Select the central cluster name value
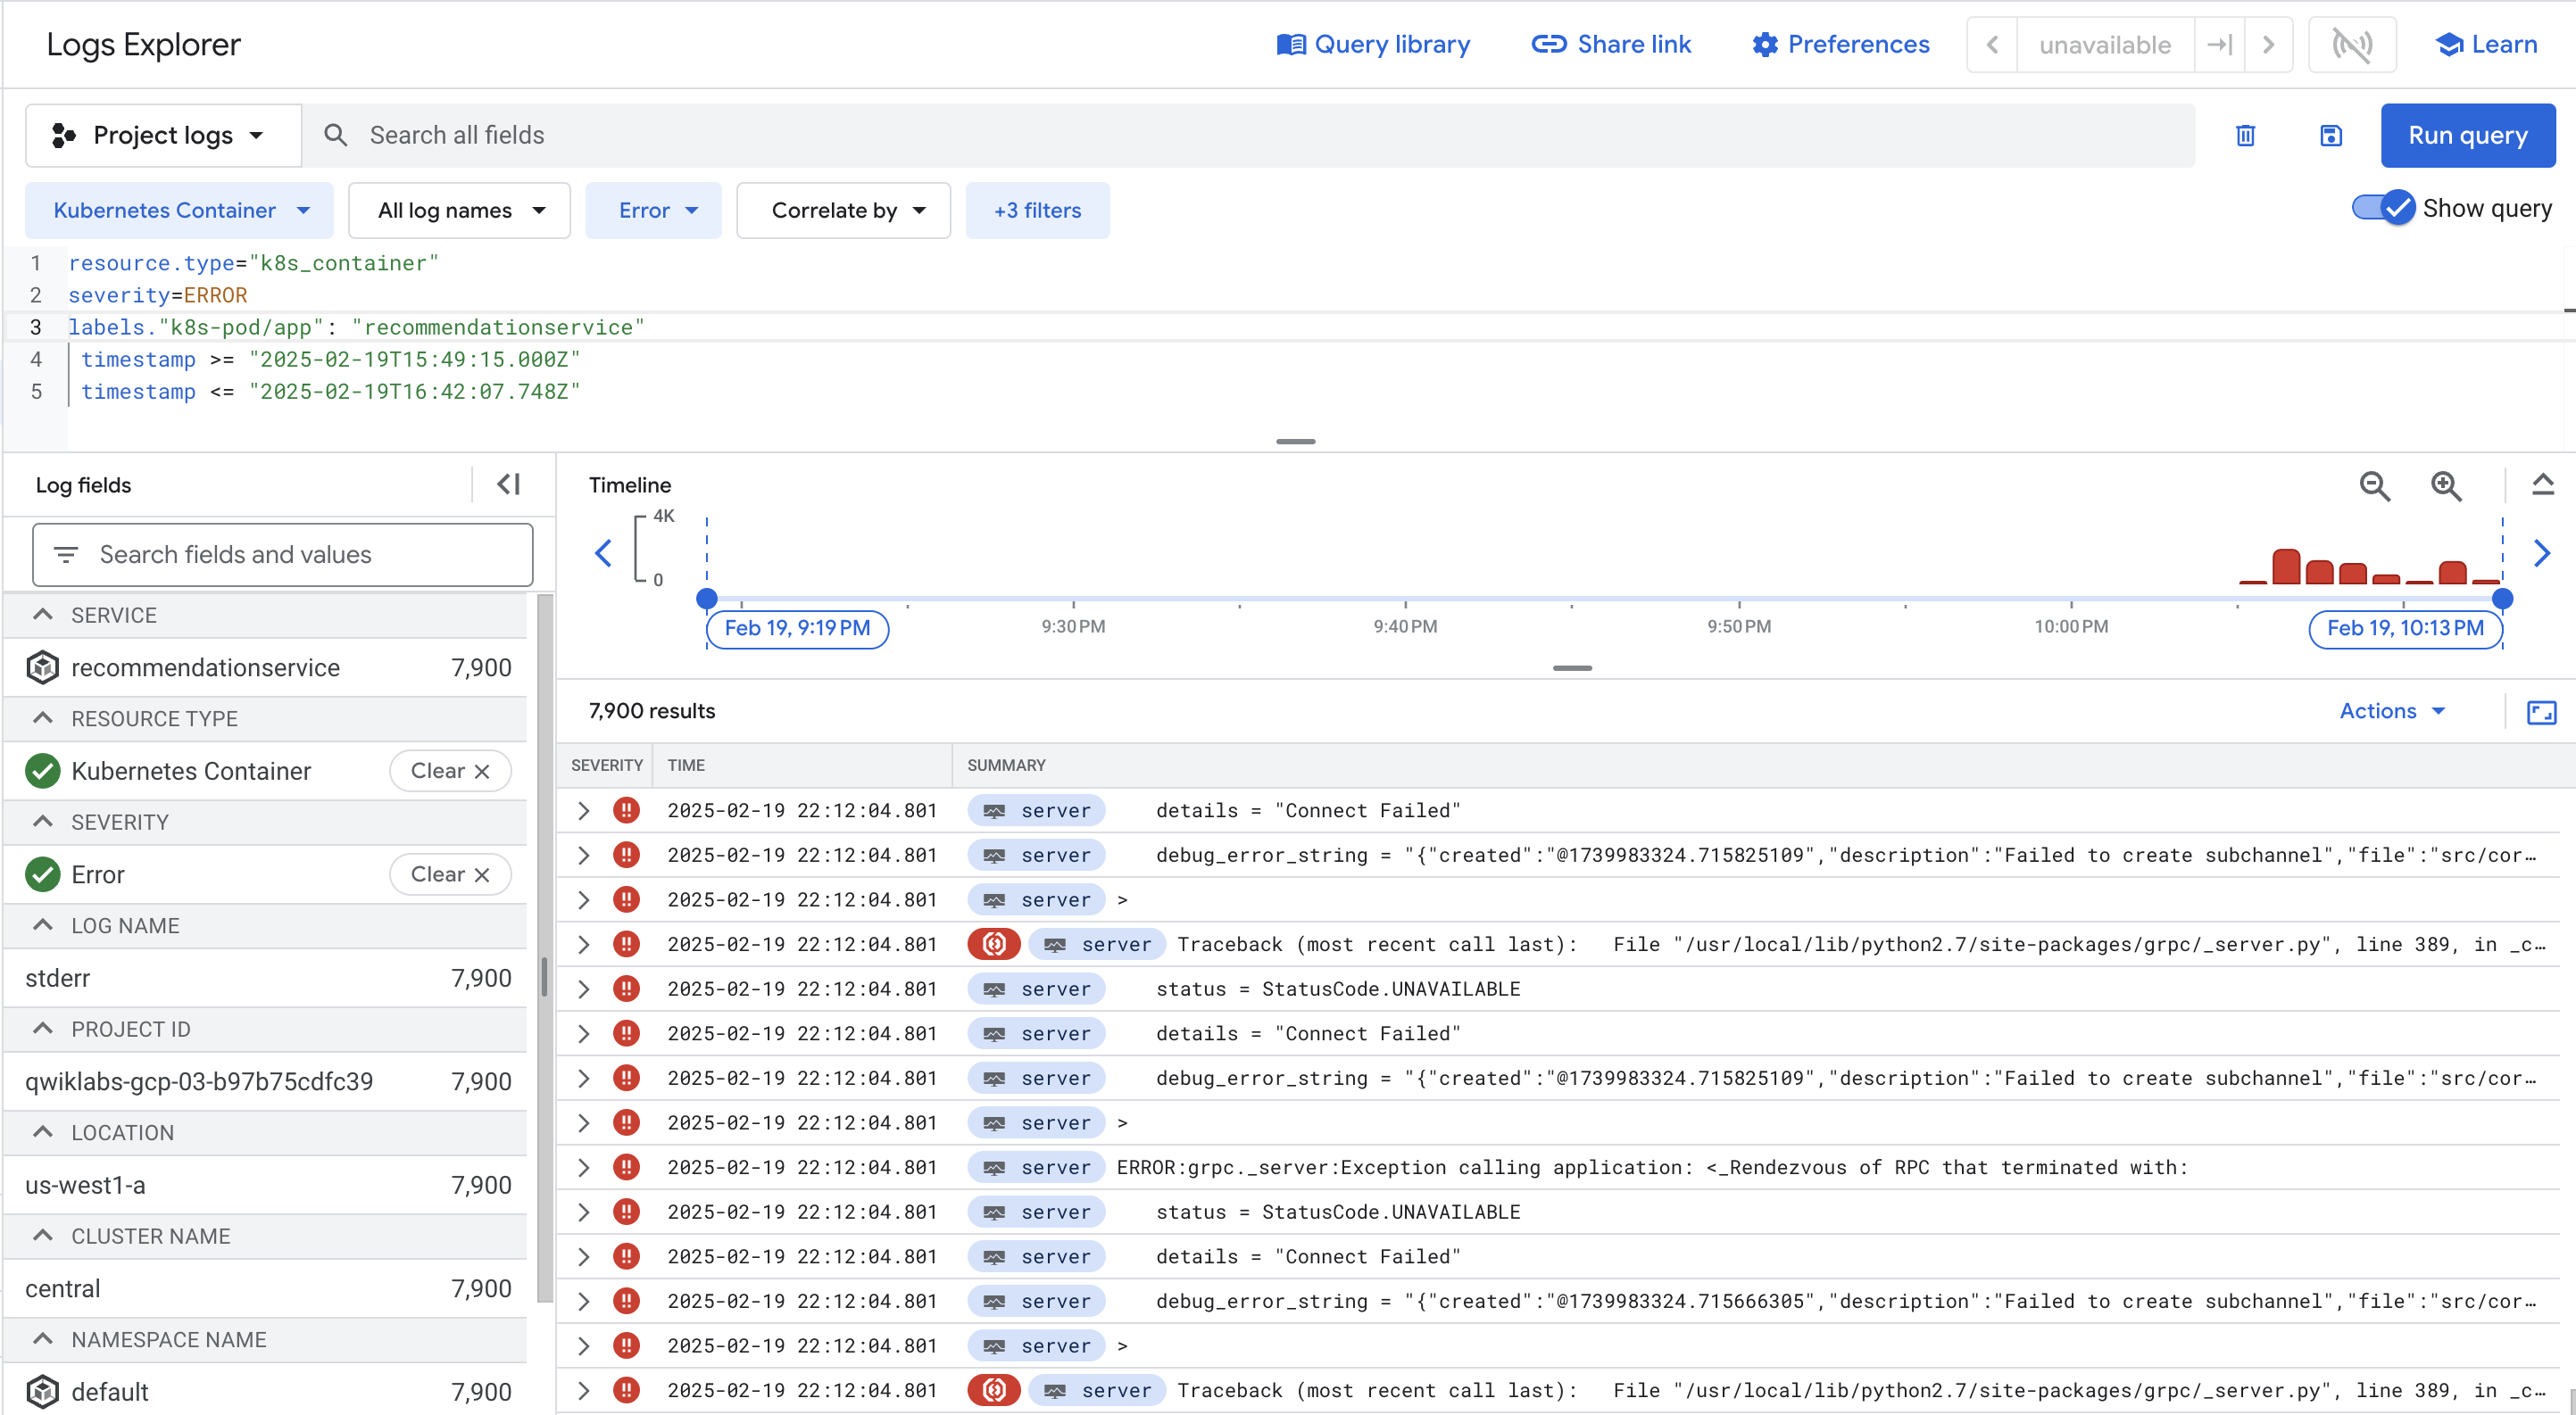 pos(267,1288)
